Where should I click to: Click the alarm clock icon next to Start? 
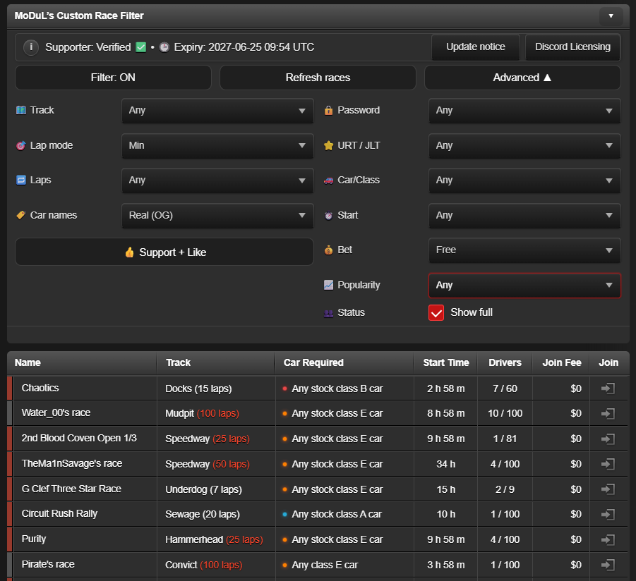pos(328,216)
